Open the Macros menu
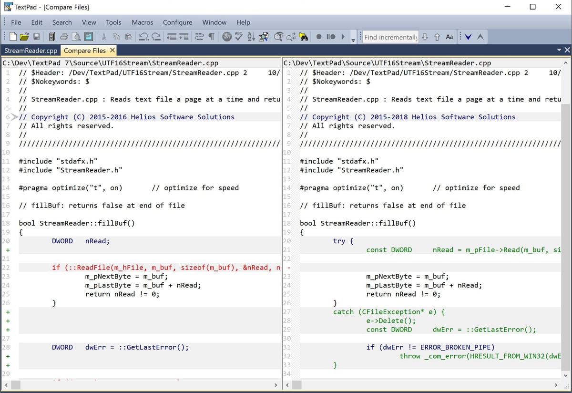Screen dimensions: 572x393 [x=142, y=22]
